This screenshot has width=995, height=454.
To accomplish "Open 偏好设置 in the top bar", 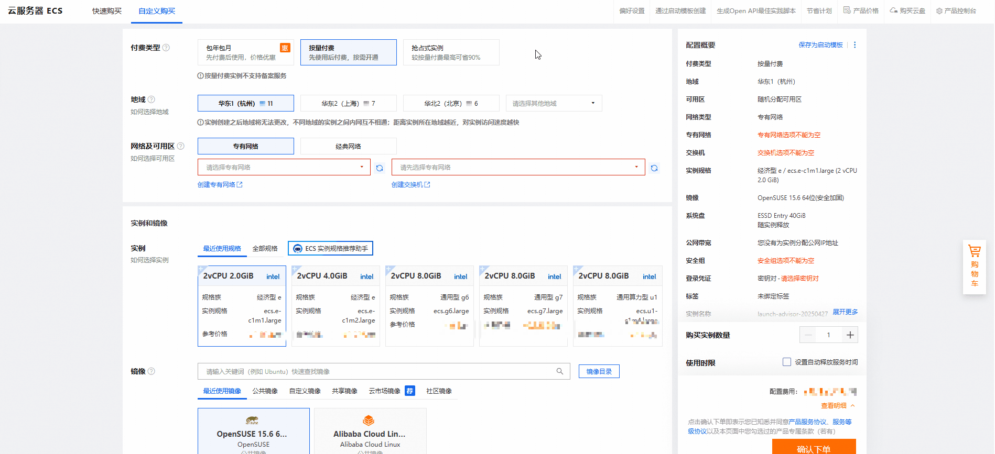I will coord(632,10).
